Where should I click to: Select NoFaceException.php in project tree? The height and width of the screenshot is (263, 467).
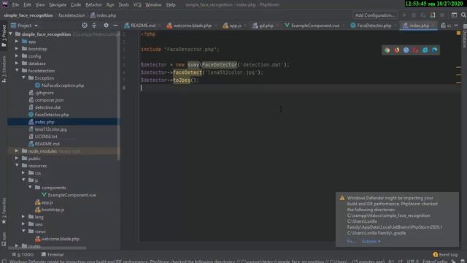[63, 85]
